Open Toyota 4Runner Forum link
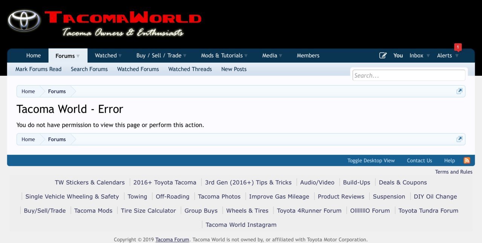Viewport: 482px width, 243px height. click(x=309, y=211)
